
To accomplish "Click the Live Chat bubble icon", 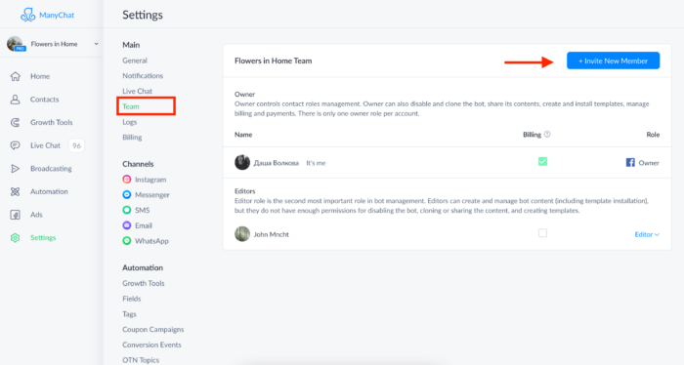I will (16, 145).
